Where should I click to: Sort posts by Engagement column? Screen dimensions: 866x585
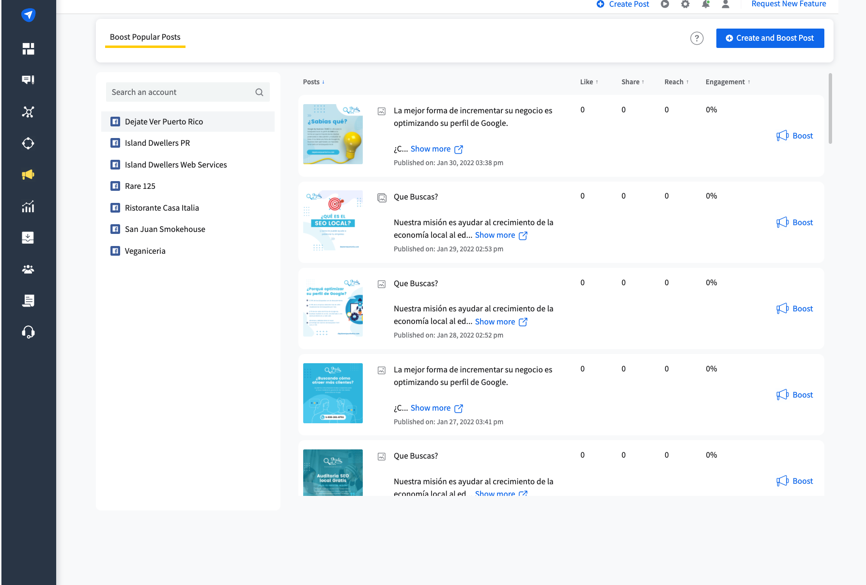(727, 82)
